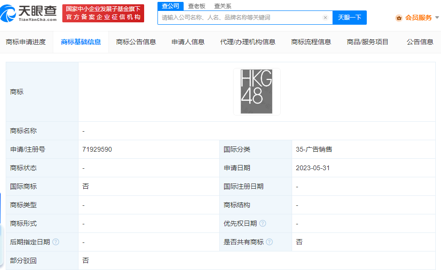Click the 是否共有商标 label text
The width and height of the screenshot is (441, 270).
(x=243, y=242)
